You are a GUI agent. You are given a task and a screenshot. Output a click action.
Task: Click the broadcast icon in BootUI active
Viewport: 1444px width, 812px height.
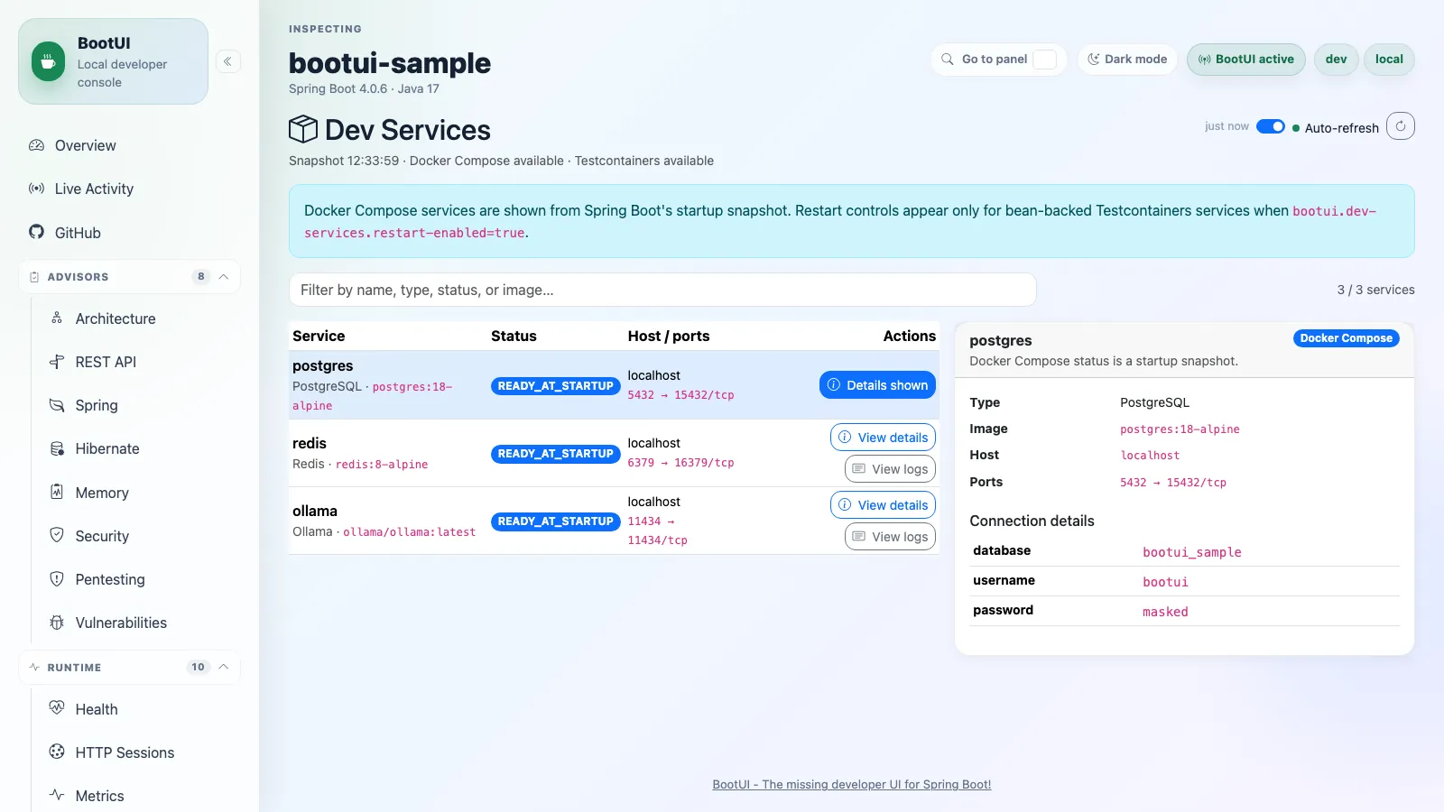(1204, 60)
